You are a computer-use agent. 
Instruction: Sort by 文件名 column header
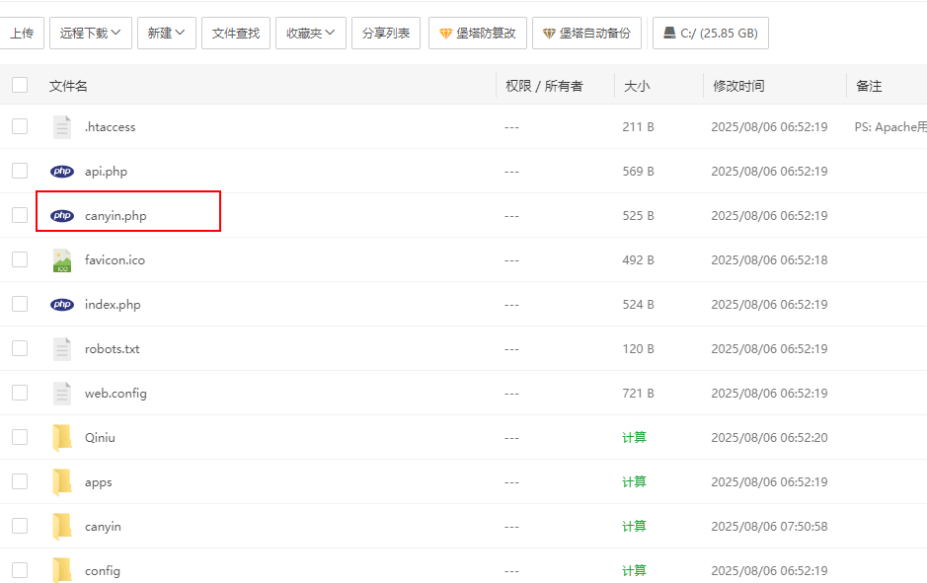(x=69, y=86)
